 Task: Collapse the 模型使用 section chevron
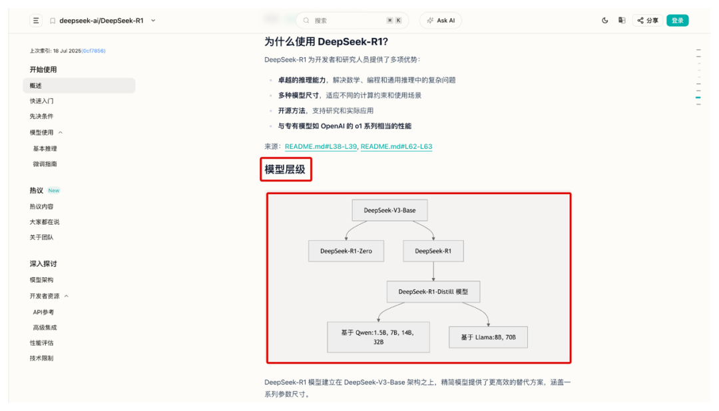coord(60,130)
